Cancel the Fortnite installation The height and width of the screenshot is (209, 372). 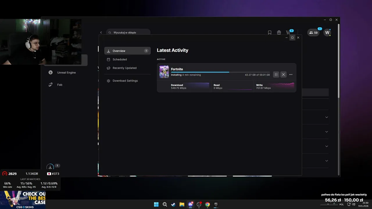(x=283, y=75)
